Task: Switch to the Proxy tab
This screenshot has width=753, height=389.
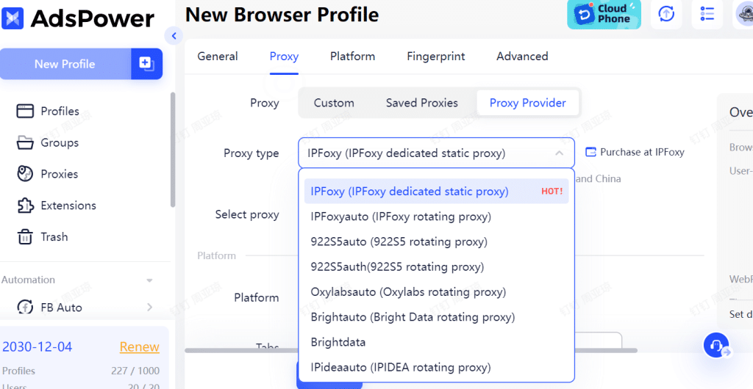Action: 284,57
